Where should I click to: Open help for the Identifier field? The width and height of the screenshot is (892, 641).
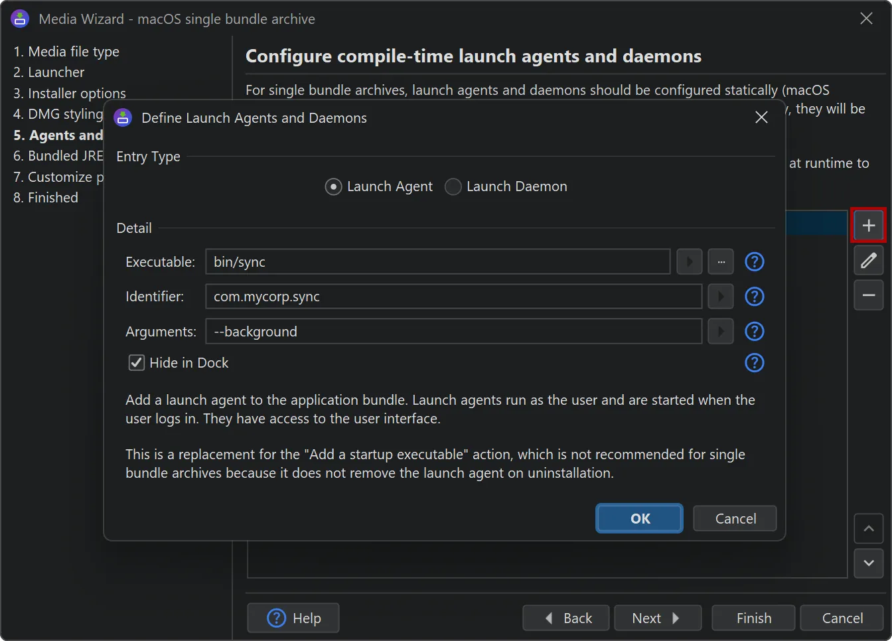click(x=754, y=297)
